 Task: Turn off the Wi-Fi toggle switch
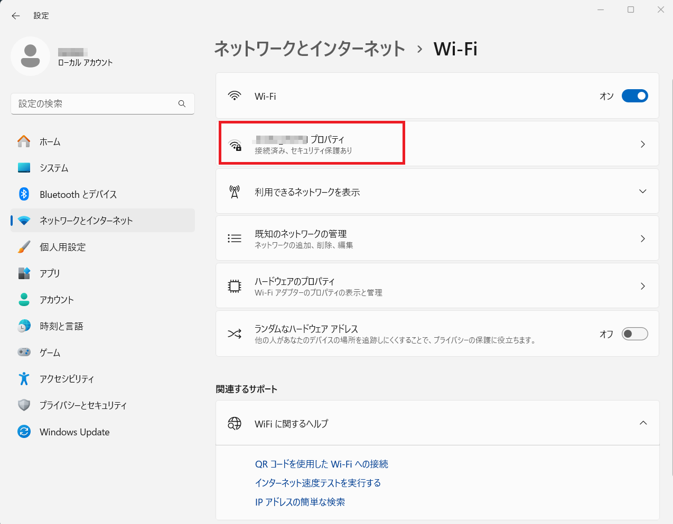point(634,96)
